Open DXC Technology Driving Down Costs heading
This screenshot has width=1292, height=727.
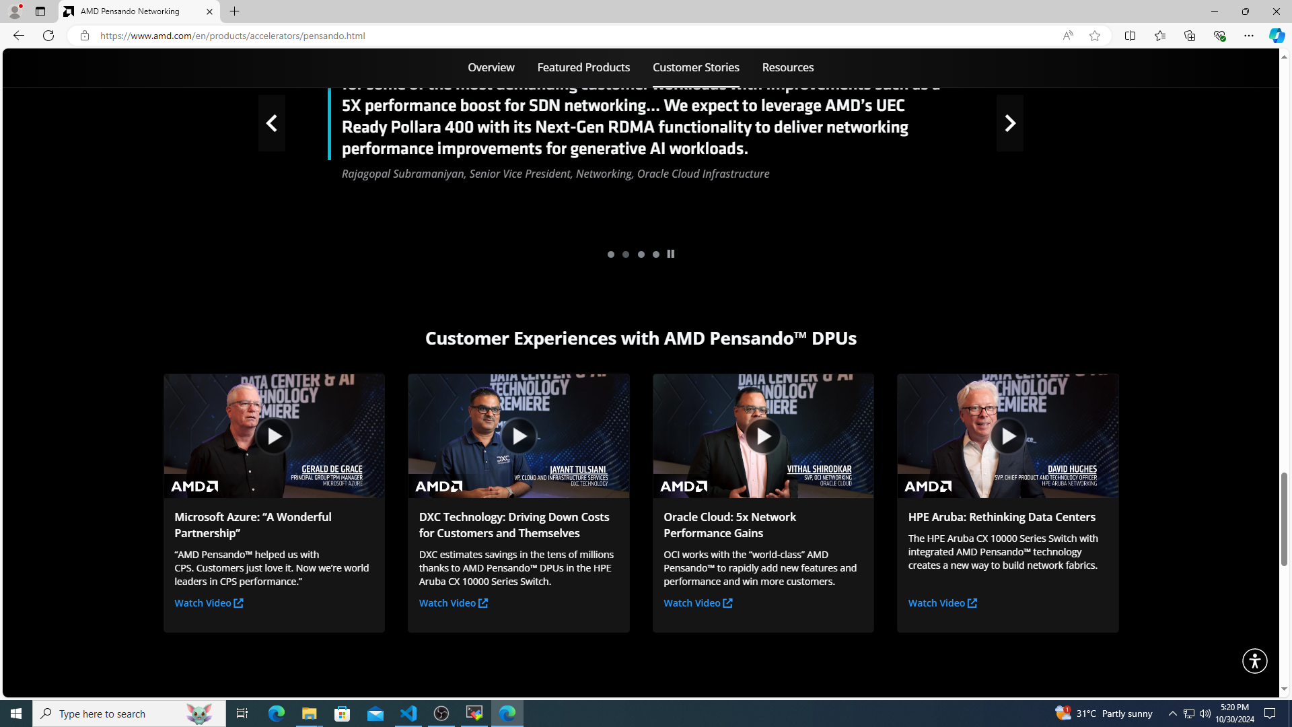point(513,524)
